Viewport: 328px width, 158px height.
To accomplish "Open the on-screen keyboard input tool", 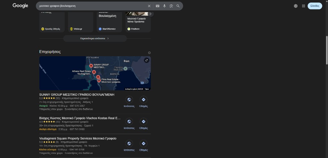I will pos(158,6).
